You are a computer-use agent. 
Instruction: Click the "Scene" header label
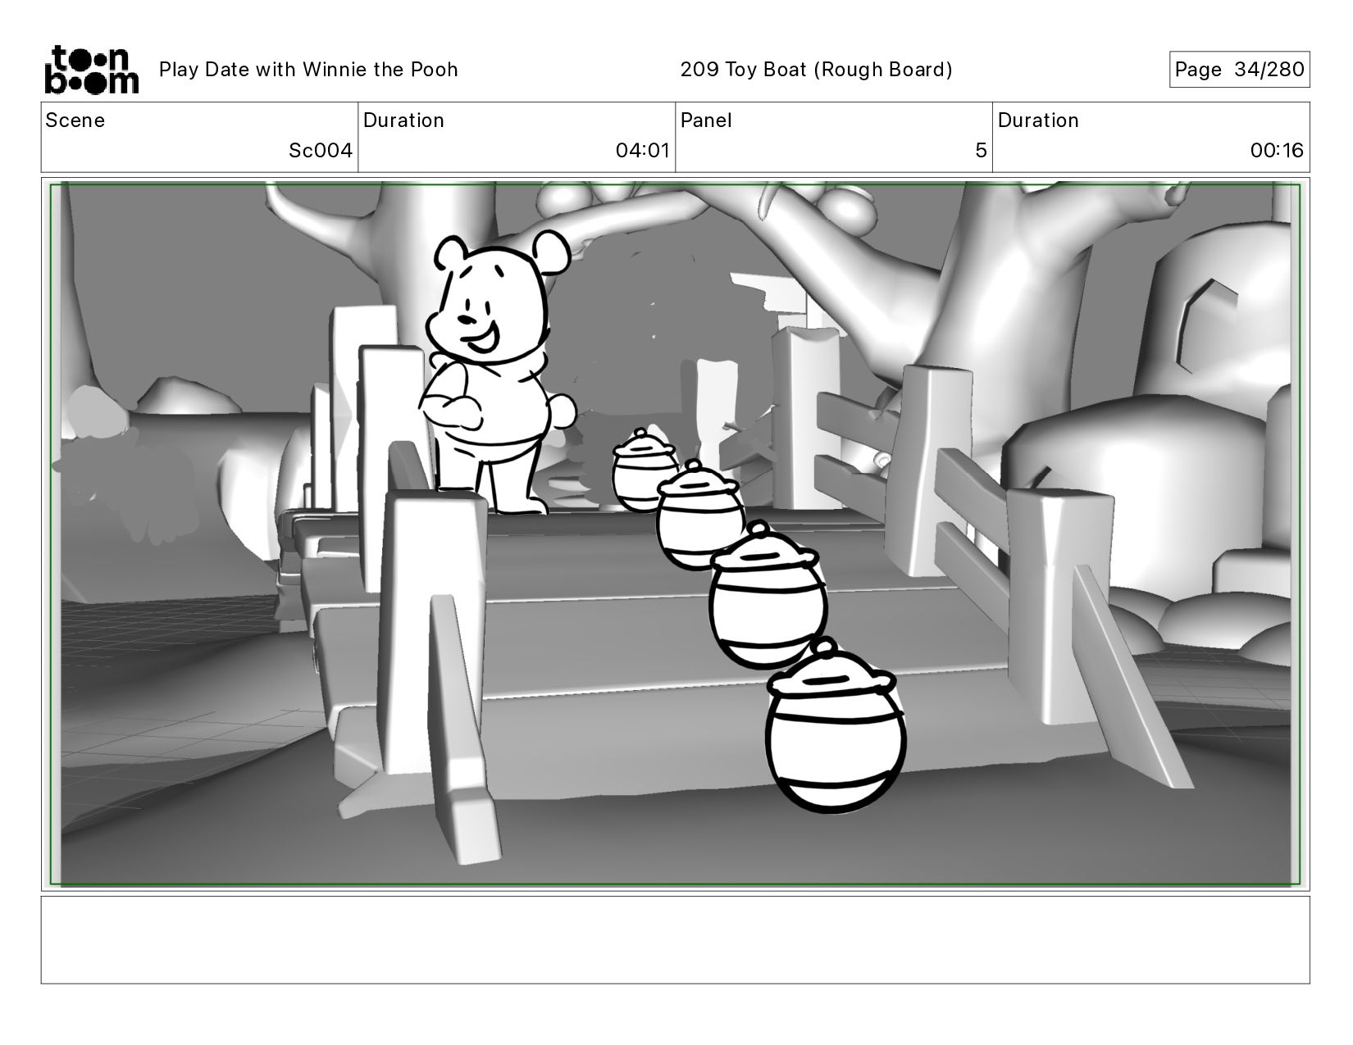tap(75, 120)
